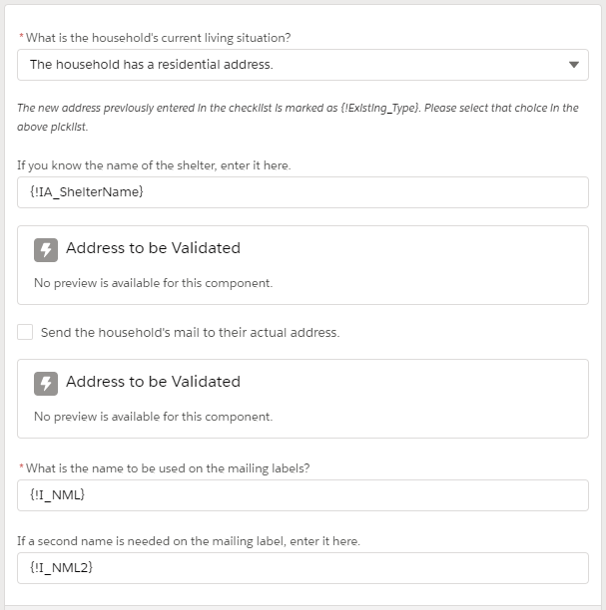Image resolution: width=606 pixels, height=610 pixels.
Task: Enable sending mail to household's actual address
Action: (x=26, y=332)
